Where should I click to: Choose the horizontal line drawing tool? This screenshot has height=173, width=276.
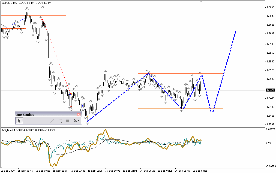[x=44, y=121]
